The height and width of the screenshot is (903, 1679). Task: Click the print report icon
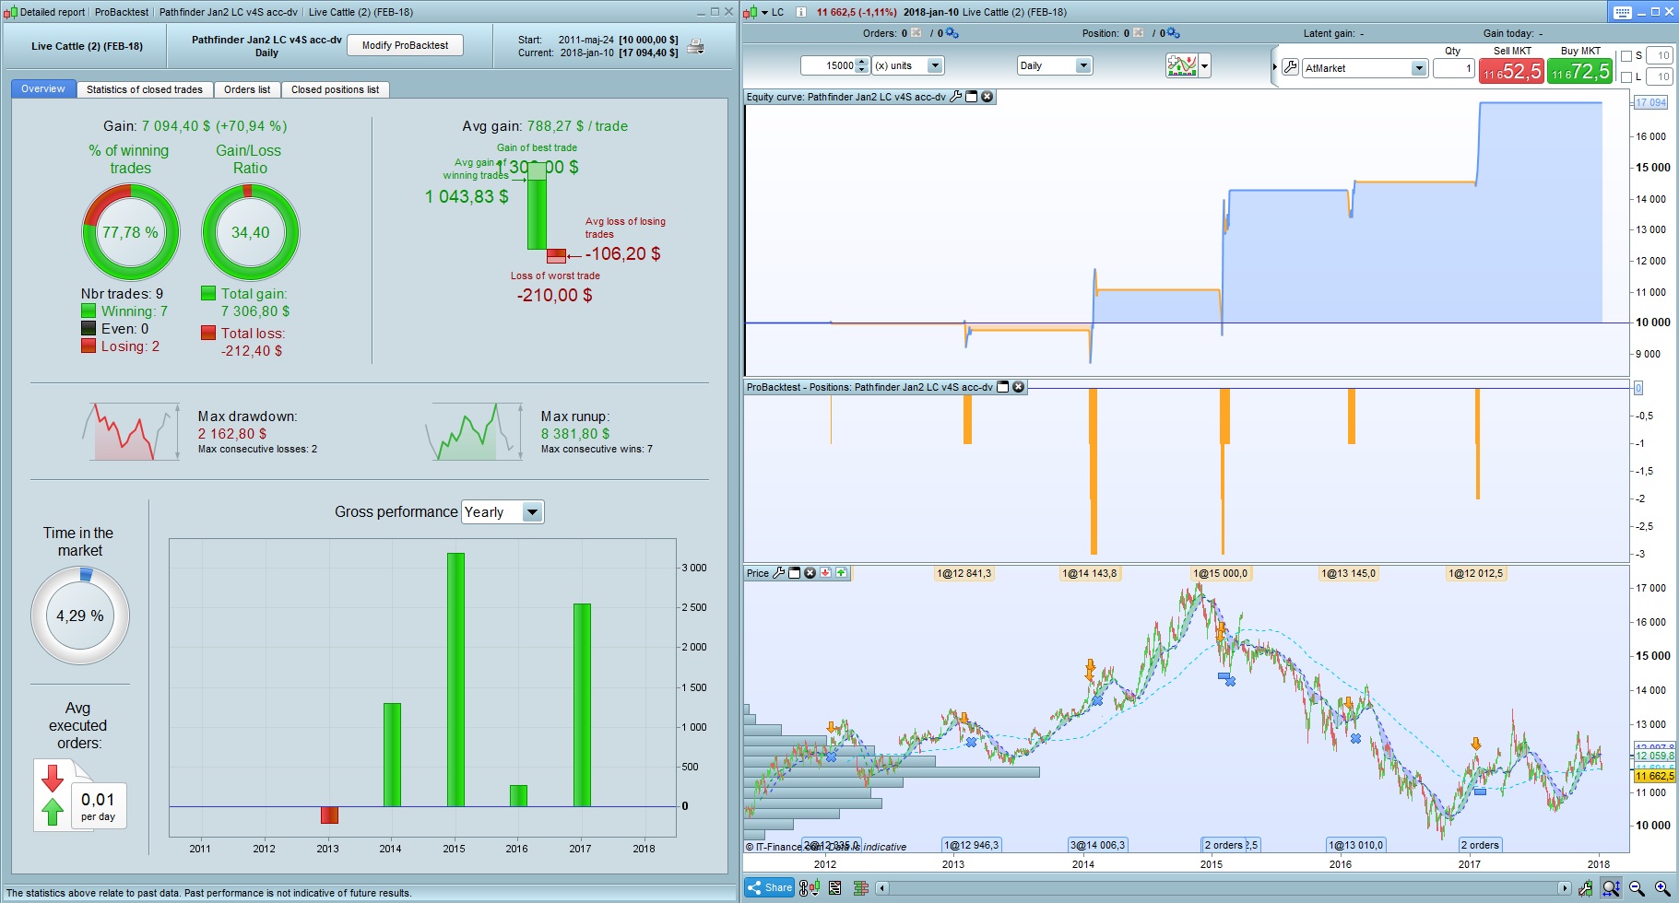(x=696, y=46)
